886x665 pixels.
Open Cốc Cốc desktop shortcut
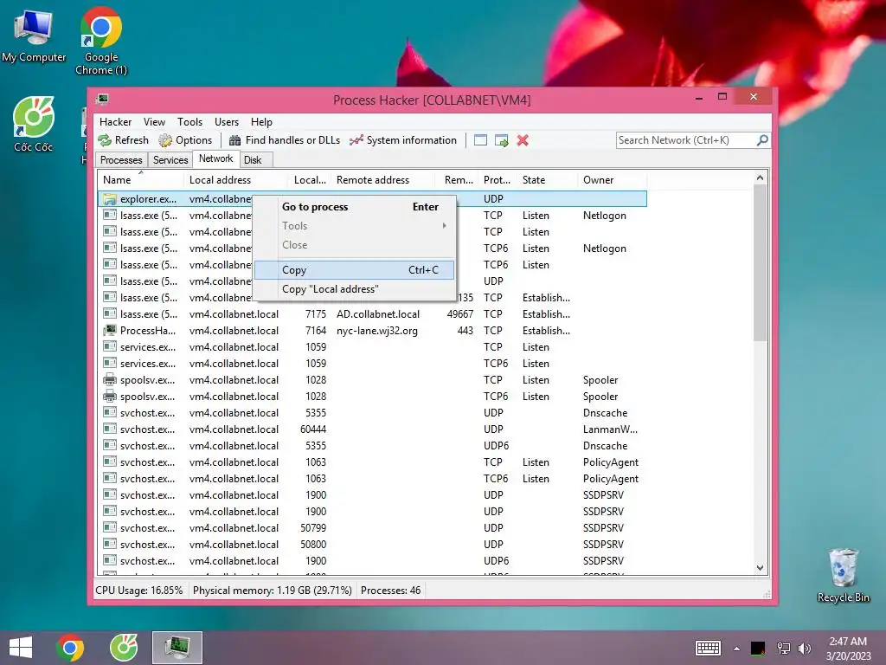(x=34, y=124)
